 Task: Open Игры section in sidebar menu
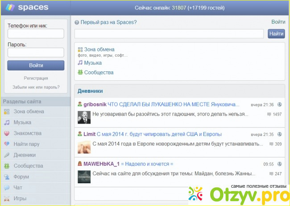[20, 198]
